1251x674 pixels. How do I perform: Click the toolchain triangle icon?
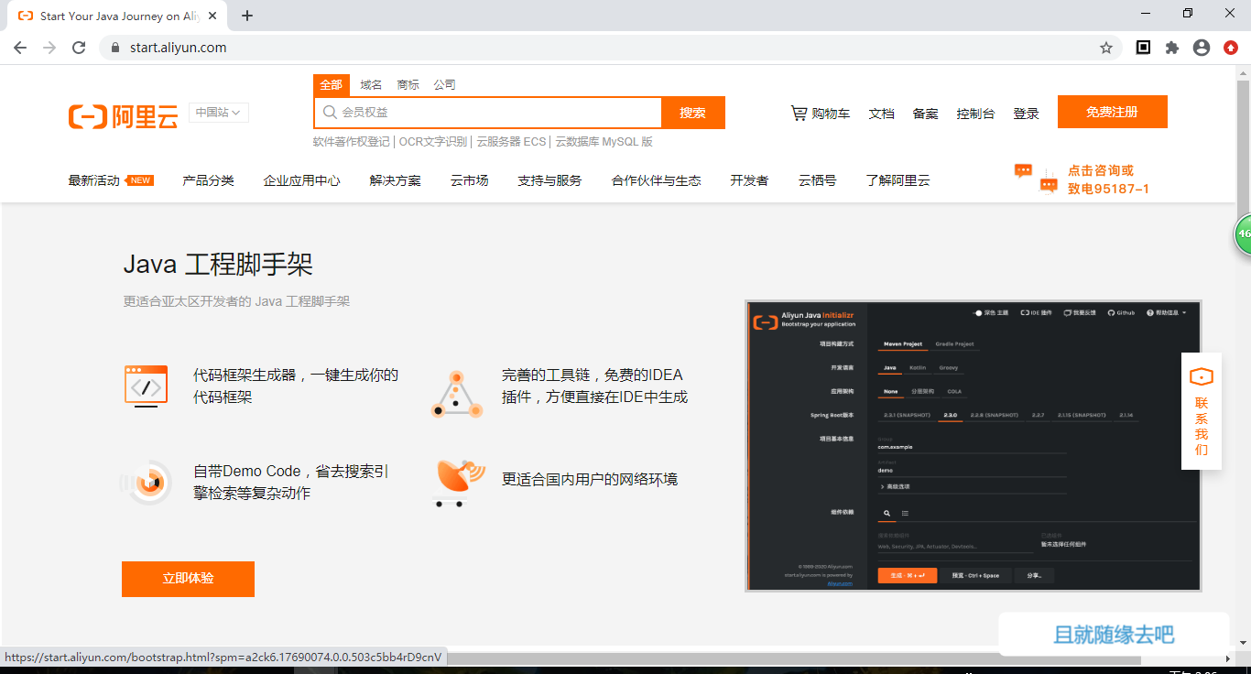click(x=456, y=394)
